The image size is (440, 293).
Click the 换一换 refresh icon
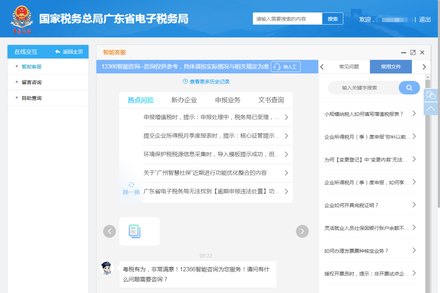pos(131,184)
